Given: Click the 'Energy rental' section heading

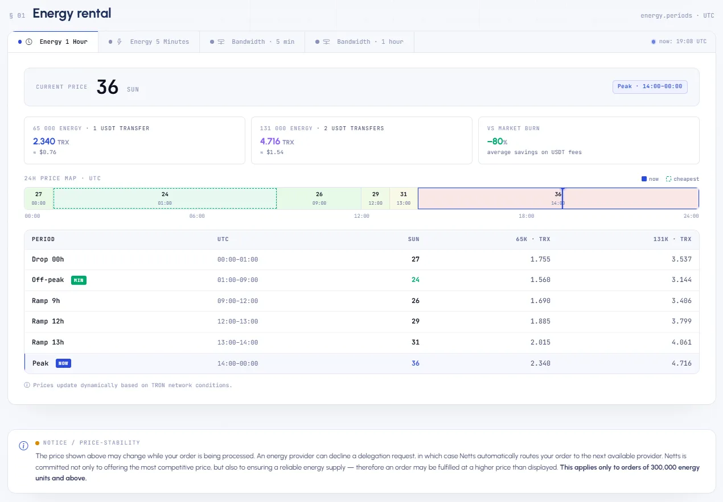Looking at the screenshot, I should (72, 13).
